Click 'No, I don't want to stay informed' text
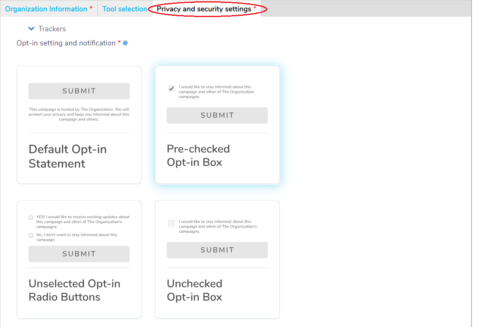Screen dimensions: 481x327 pyautogui.click(x=77, y=237)
